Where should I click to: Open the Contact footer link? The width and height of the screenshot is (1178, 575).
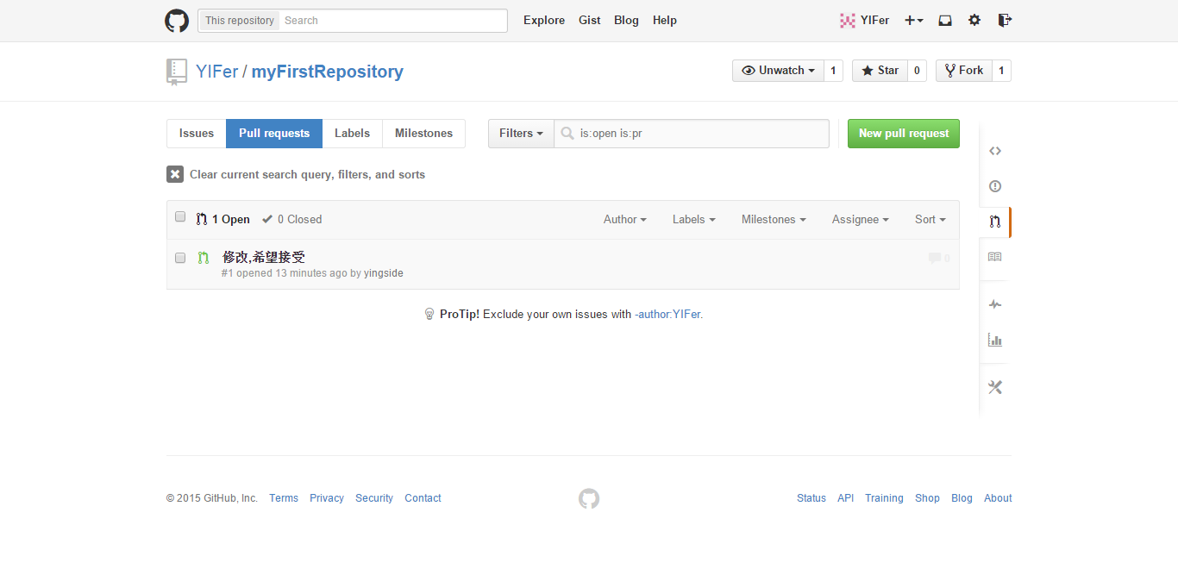point(423,498)
